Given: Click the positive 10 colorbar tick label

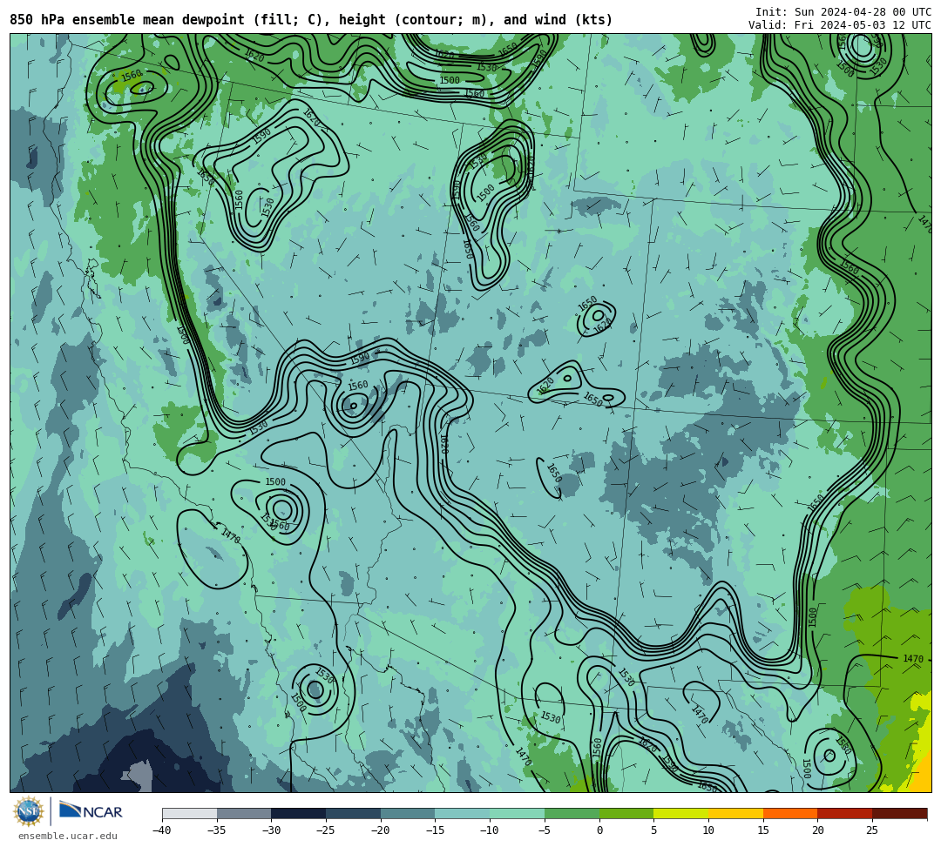Looking at the screenshot, I should (x=708, y=830).
